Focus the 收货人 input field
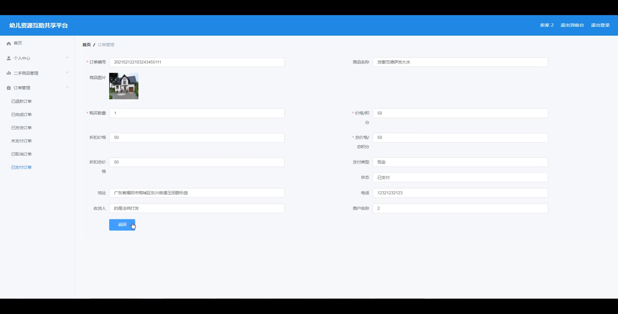Viewport: 618px width, 314px height. pyautogui.click(x=197, y=208)
